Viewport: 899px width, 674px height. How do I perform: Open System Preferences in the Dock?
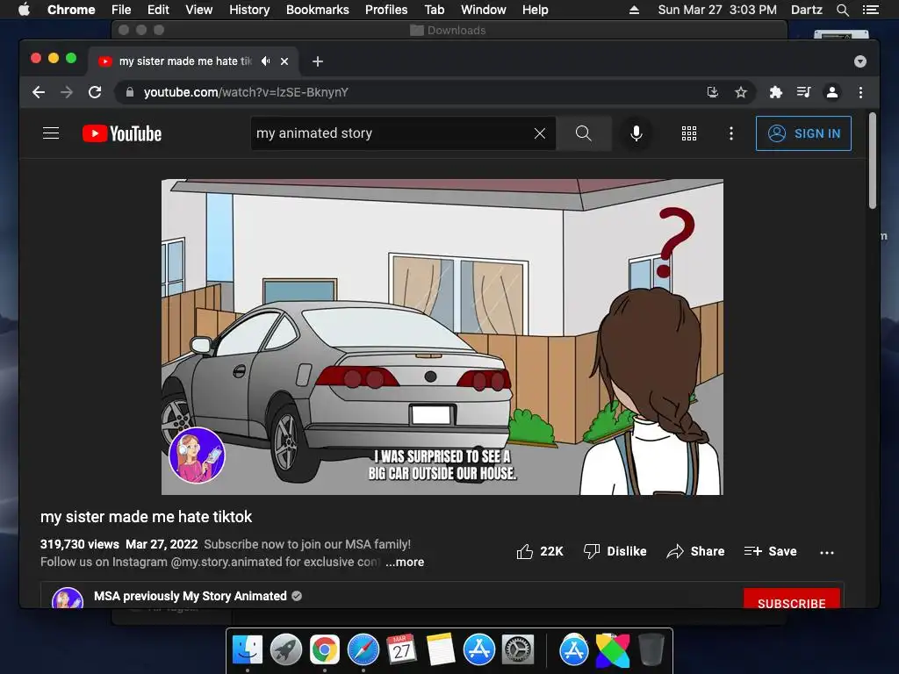coord(518,650)
